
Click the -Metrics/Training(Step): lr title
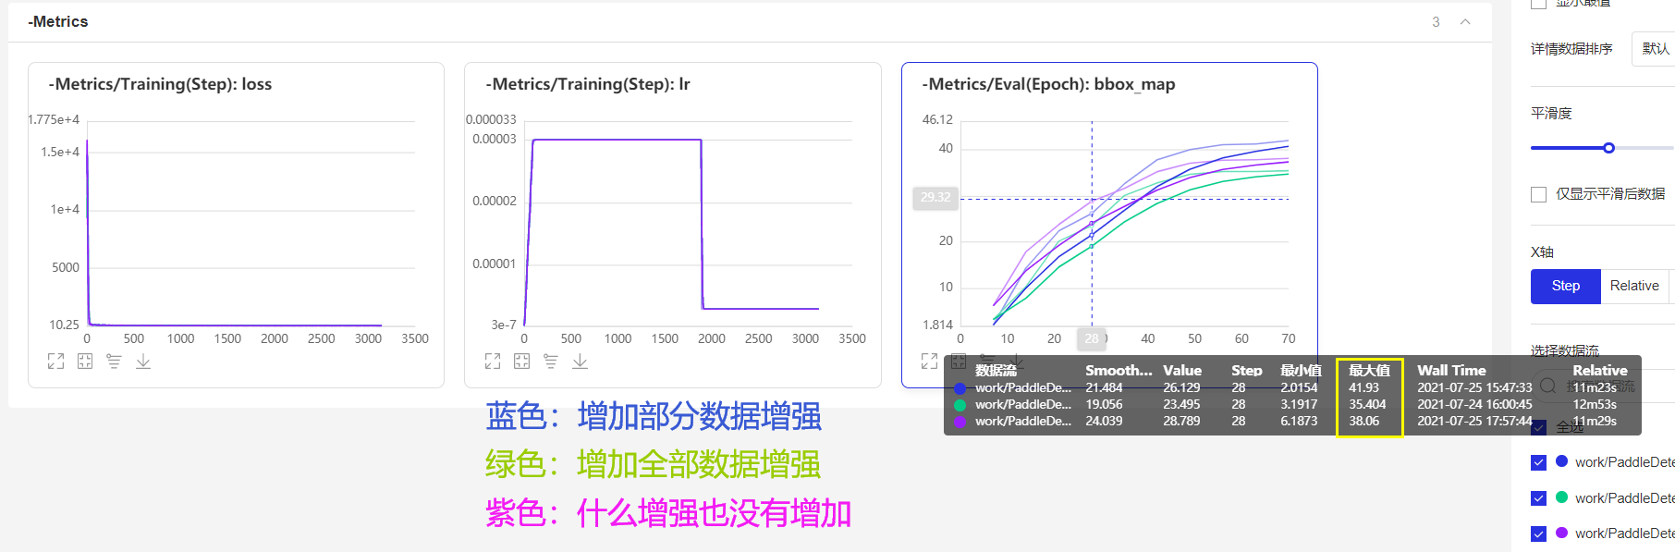pyautogui.click(x=588, y=84)
